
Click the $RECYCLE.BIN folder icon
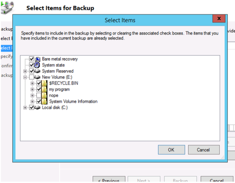click(45, 83)
